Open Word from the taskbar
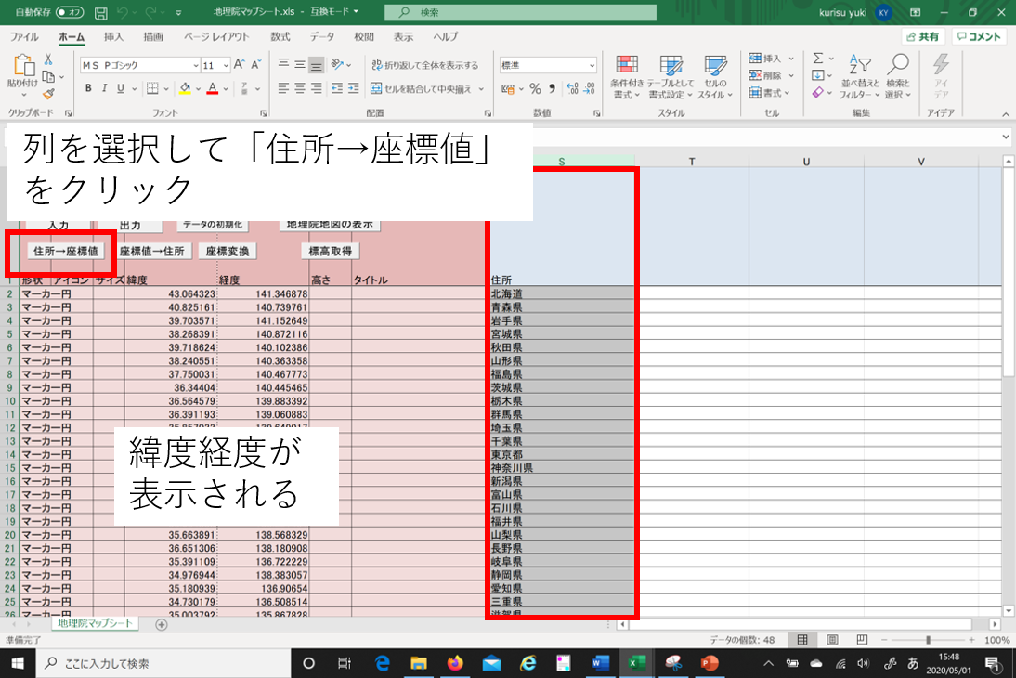The image size is (1016, 678). pos(600,663)
